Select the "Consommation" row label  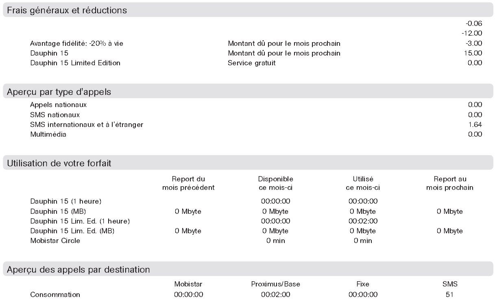tap(55, 294)
